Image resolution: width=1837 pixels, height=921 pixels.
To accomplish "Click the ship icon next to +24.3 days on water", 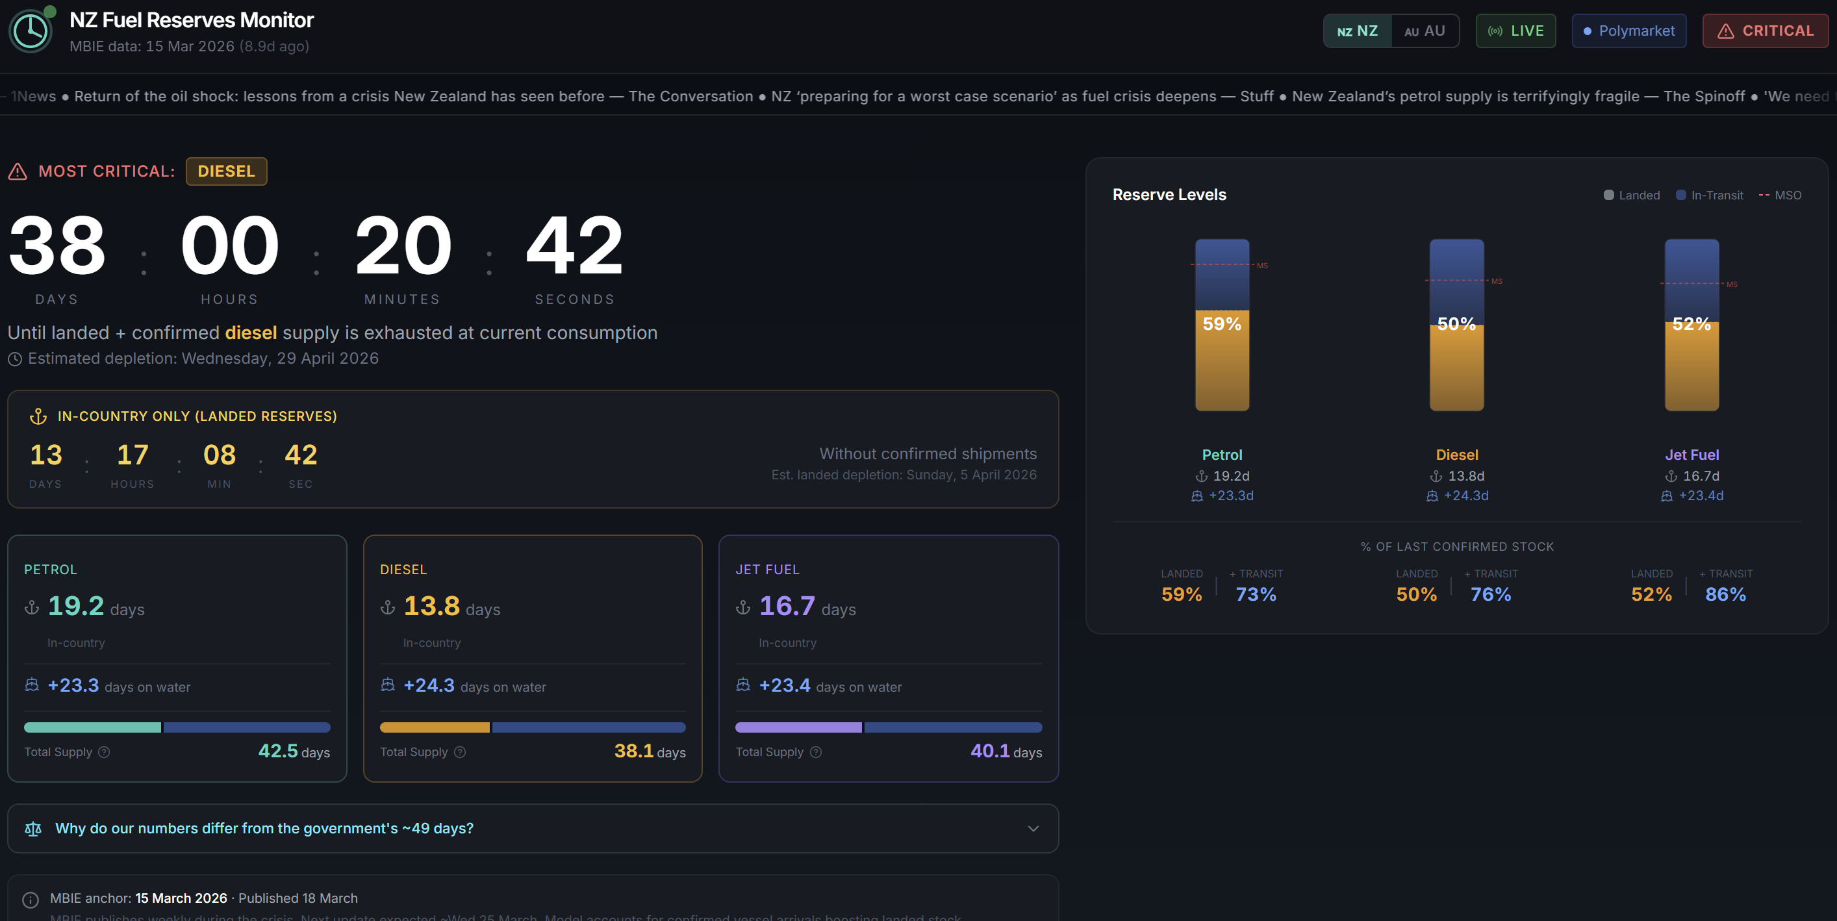I will pyautogui.click(x=388, y=685).
